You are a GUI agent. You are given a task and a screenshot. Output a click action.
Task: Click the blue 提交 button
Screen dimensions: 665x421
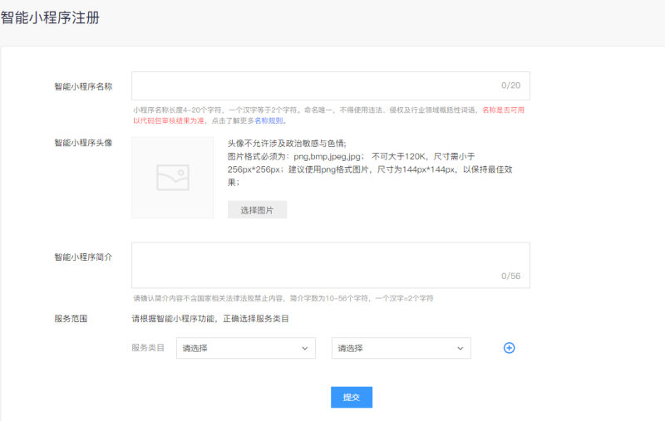click(x=352, y=397)
